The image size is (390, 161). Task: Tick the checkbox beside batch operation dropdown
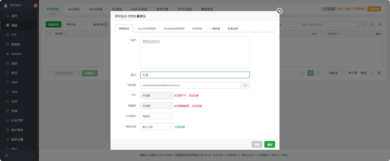click(x=49, y=73)
